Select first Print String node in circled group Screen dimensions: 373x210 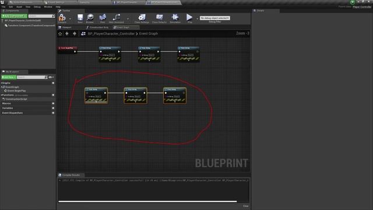pos(96,96)
